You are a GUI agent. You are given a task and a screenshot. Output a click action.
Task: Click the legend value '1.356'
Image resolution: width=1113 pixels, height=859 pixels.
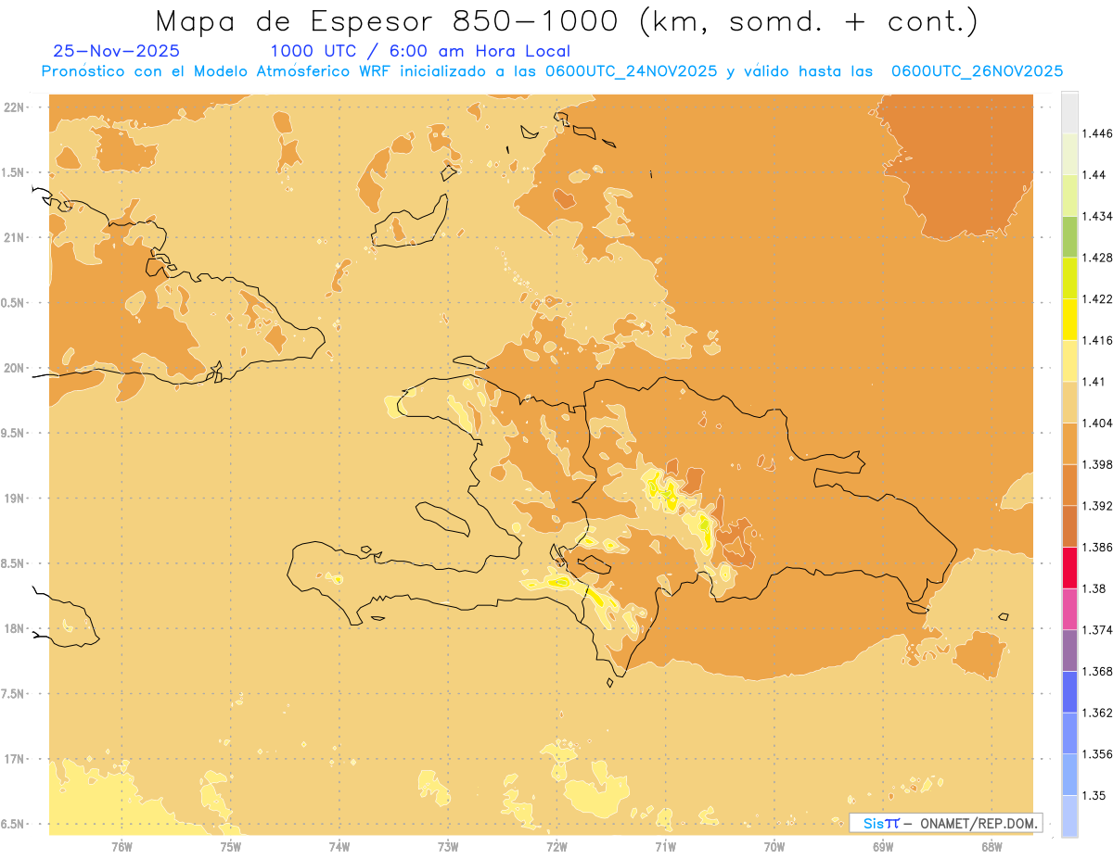pyautogui.click(x=1098, y=754)
